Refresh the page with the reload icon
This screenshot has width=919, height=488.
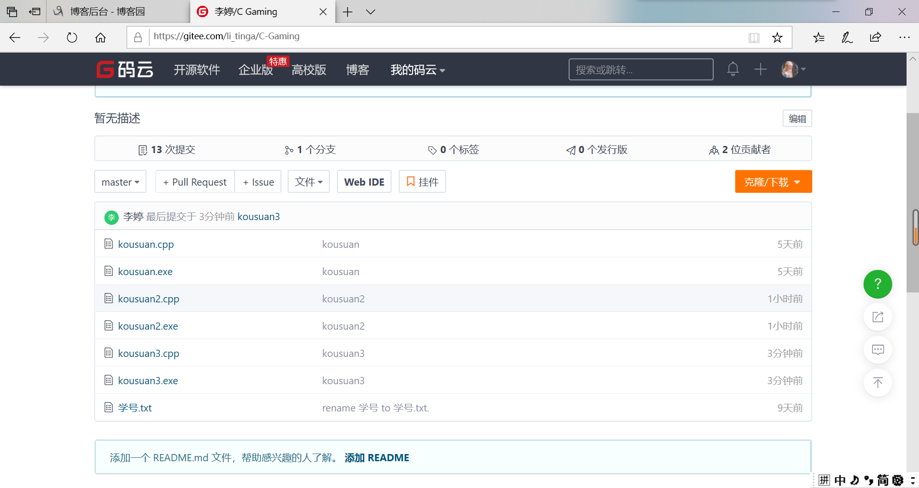click(72, 38)
